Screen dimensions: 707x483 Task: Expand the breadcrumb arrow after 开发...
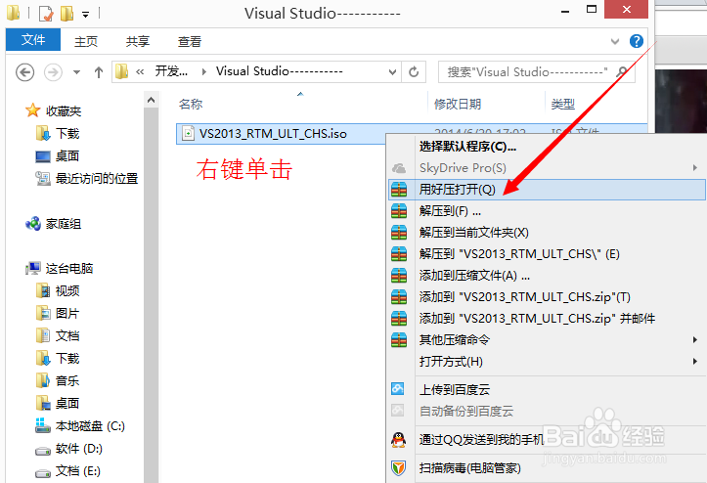point(204,72)
